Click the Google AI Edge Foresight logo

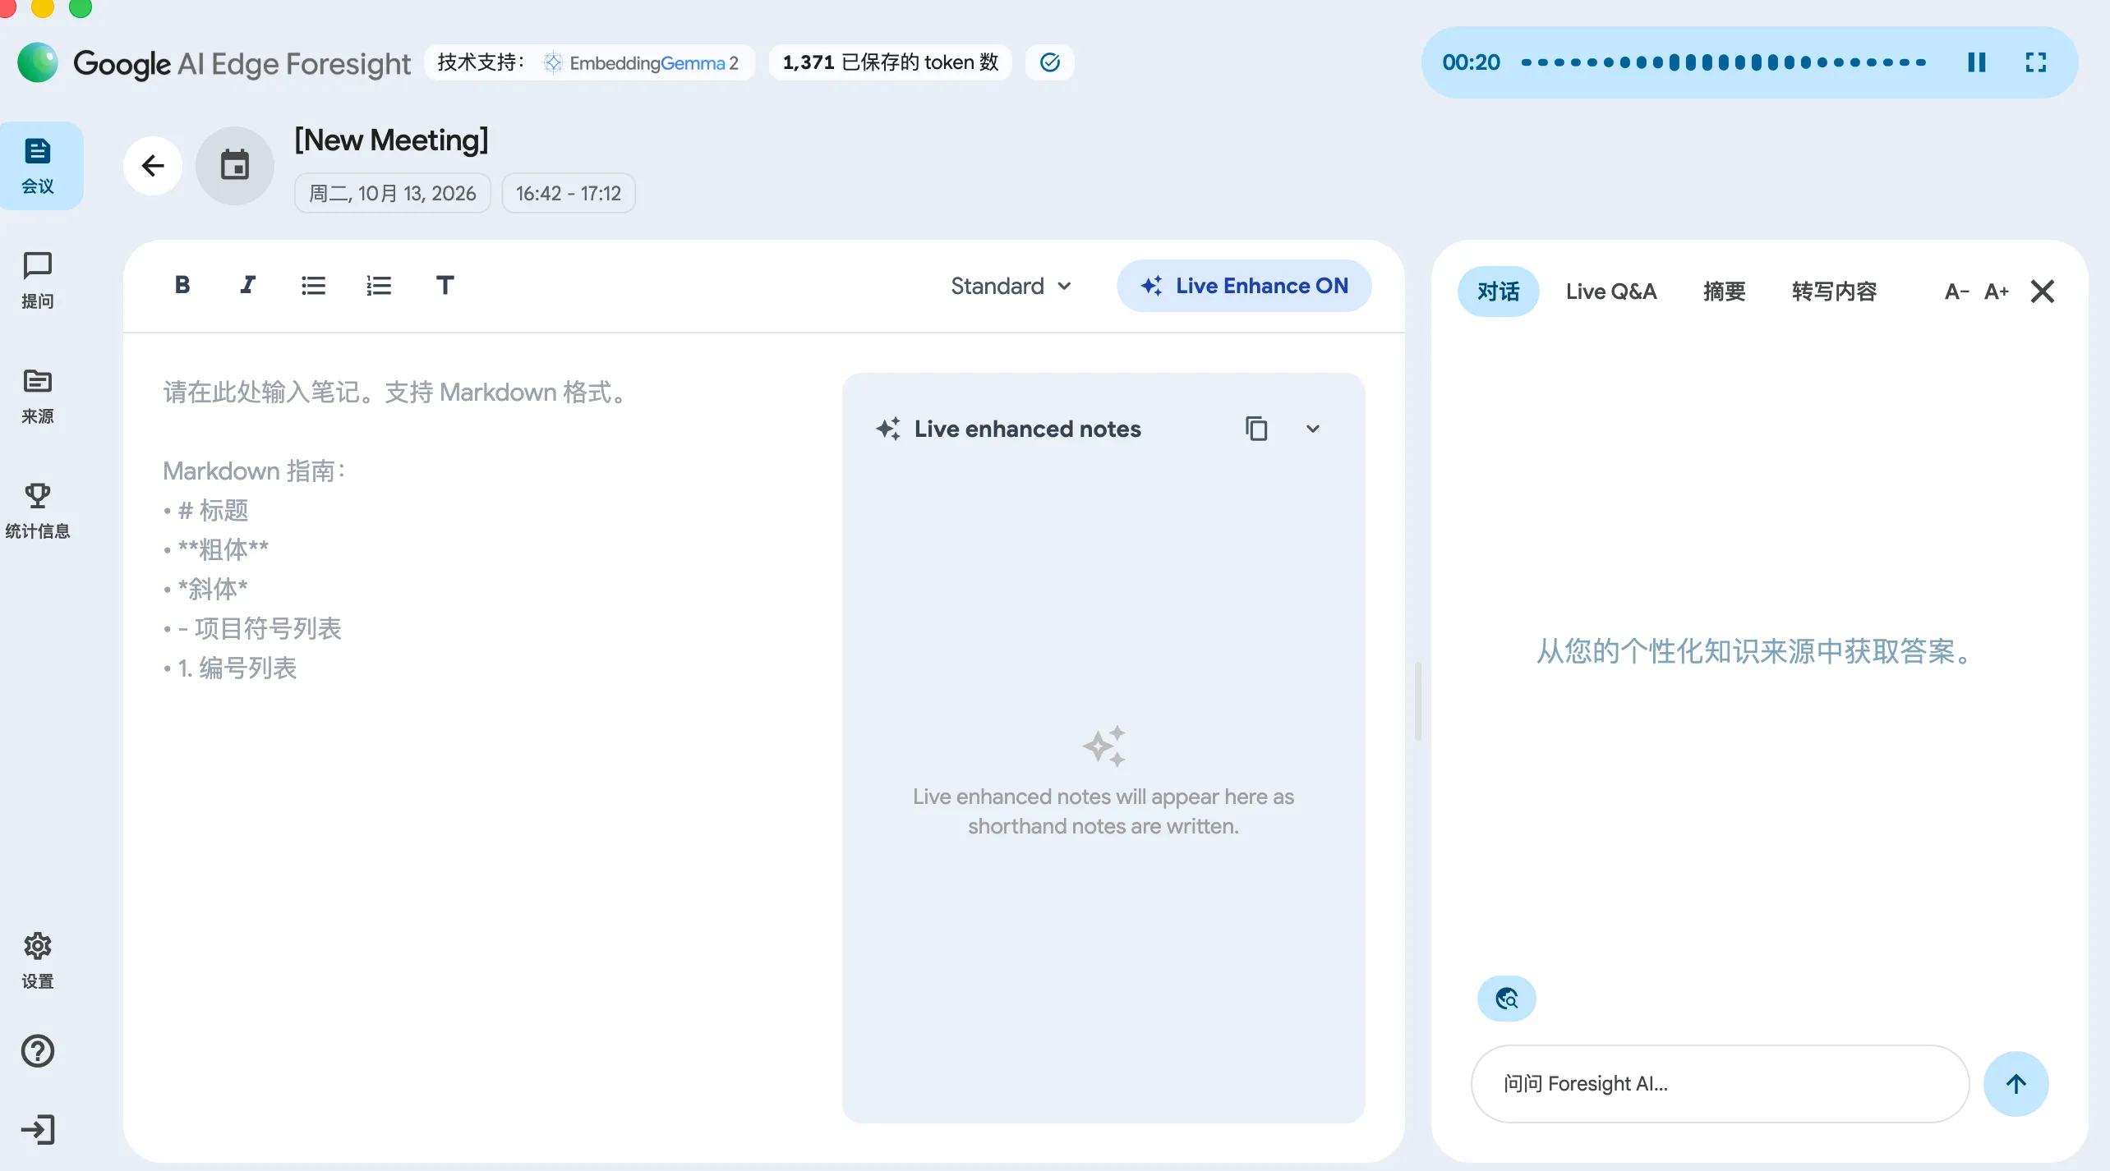point(214,62)
